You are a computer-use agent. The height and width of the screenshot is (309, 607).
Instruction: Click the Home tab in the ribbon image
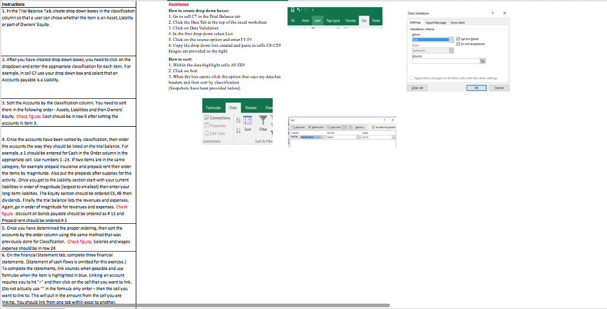click(x=305, y=21)
